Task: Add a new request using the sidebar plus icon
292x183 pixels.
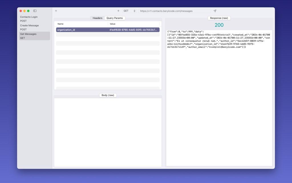Action: coord(56,11)
